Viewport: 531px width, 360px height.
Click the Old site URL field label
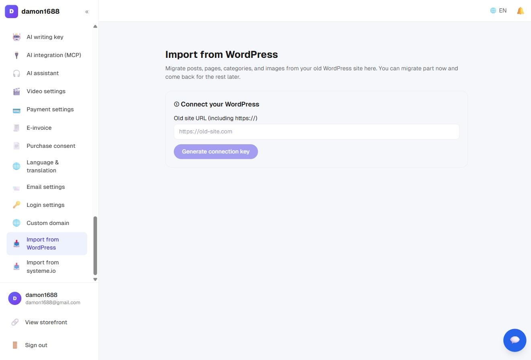point(216,118)
